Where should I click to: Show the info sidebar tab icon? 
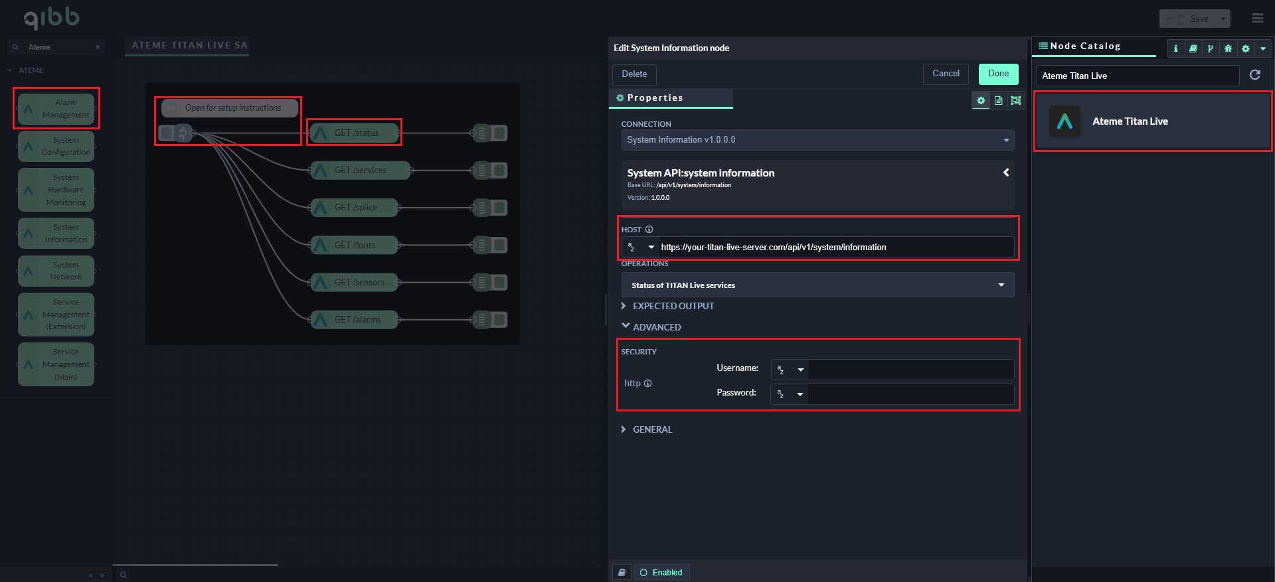coord(1175,48)
